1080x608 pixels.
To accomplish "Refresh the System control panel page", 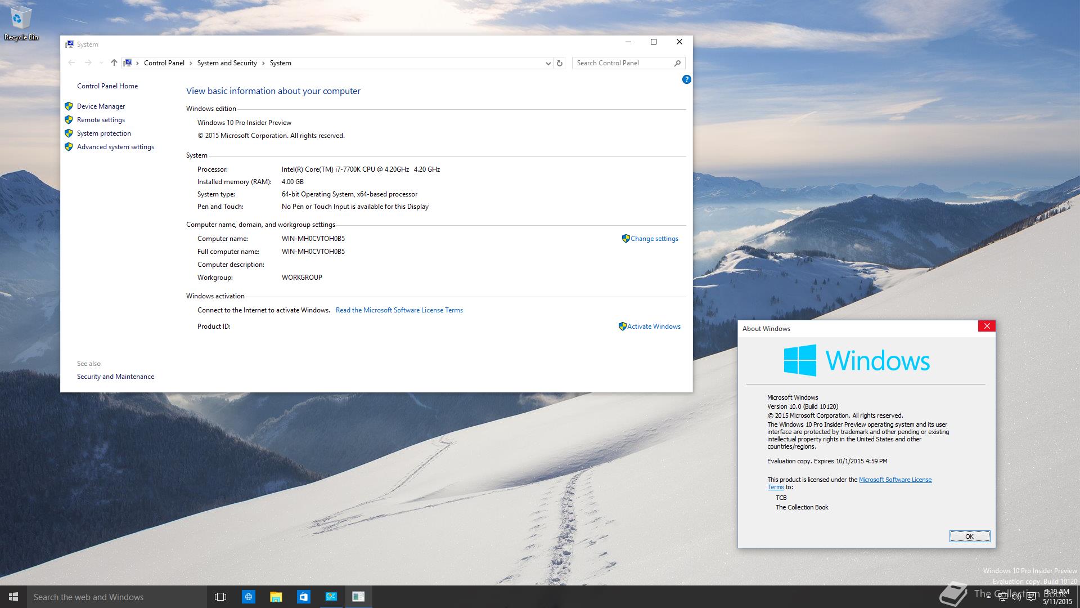I will point(560,64).
